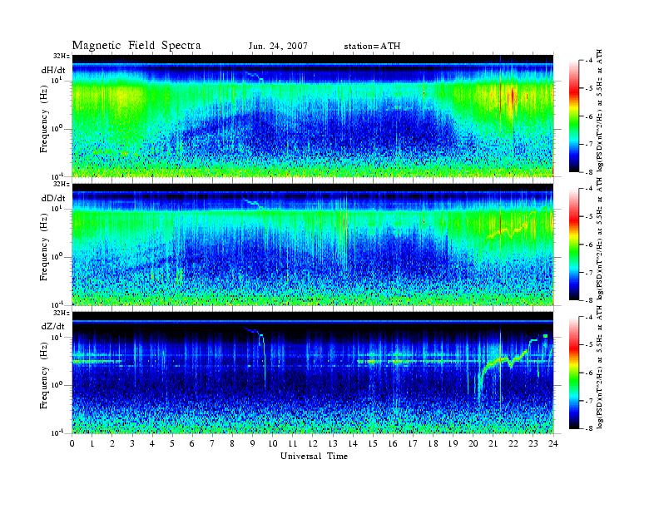Click hour 6 on the time axis
The height and width of the screenshot is (509, 659).
192,443
